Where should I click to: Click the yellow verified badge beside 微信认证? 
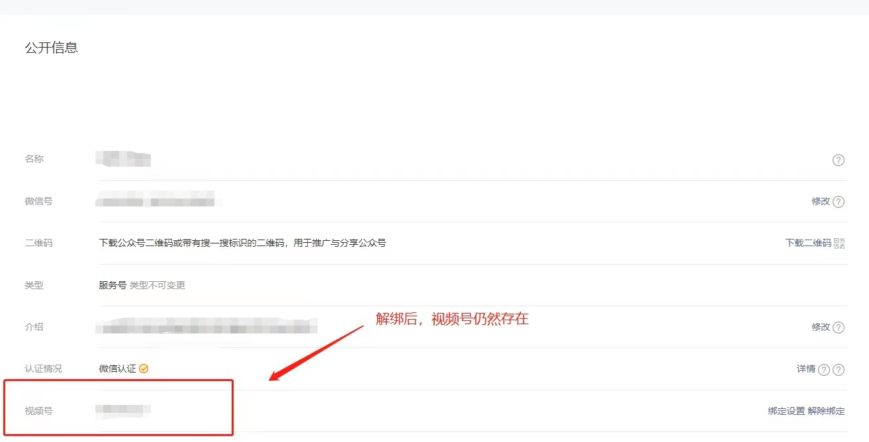[x=144, y=369]
